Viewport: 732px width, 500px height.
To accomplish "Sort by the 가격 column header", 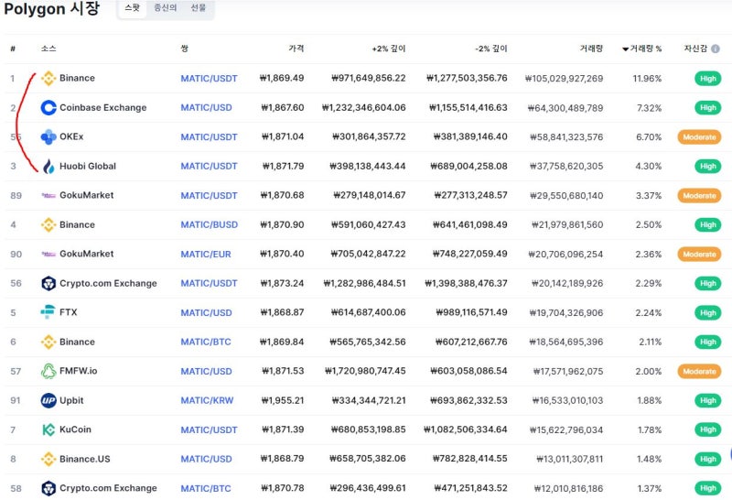I will pyautogui.click(x=296, y=49).
